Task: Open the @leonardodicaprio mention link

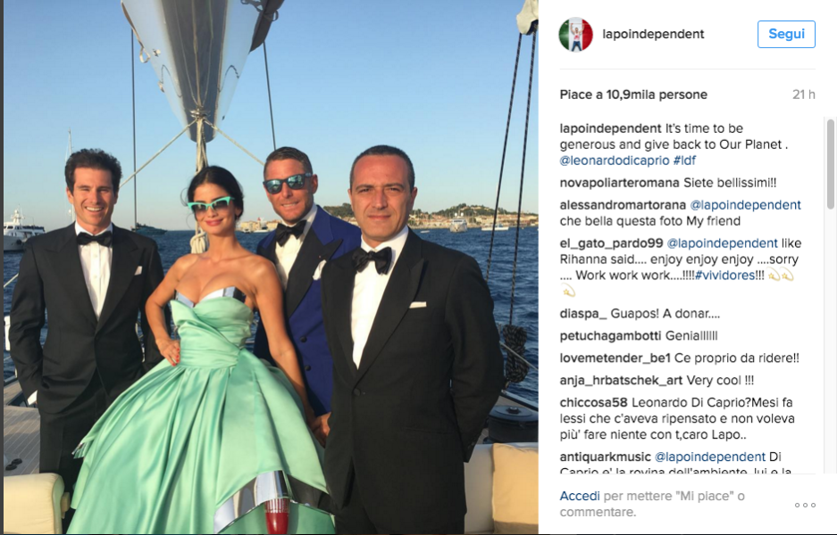Action: [x=615, y=160]
